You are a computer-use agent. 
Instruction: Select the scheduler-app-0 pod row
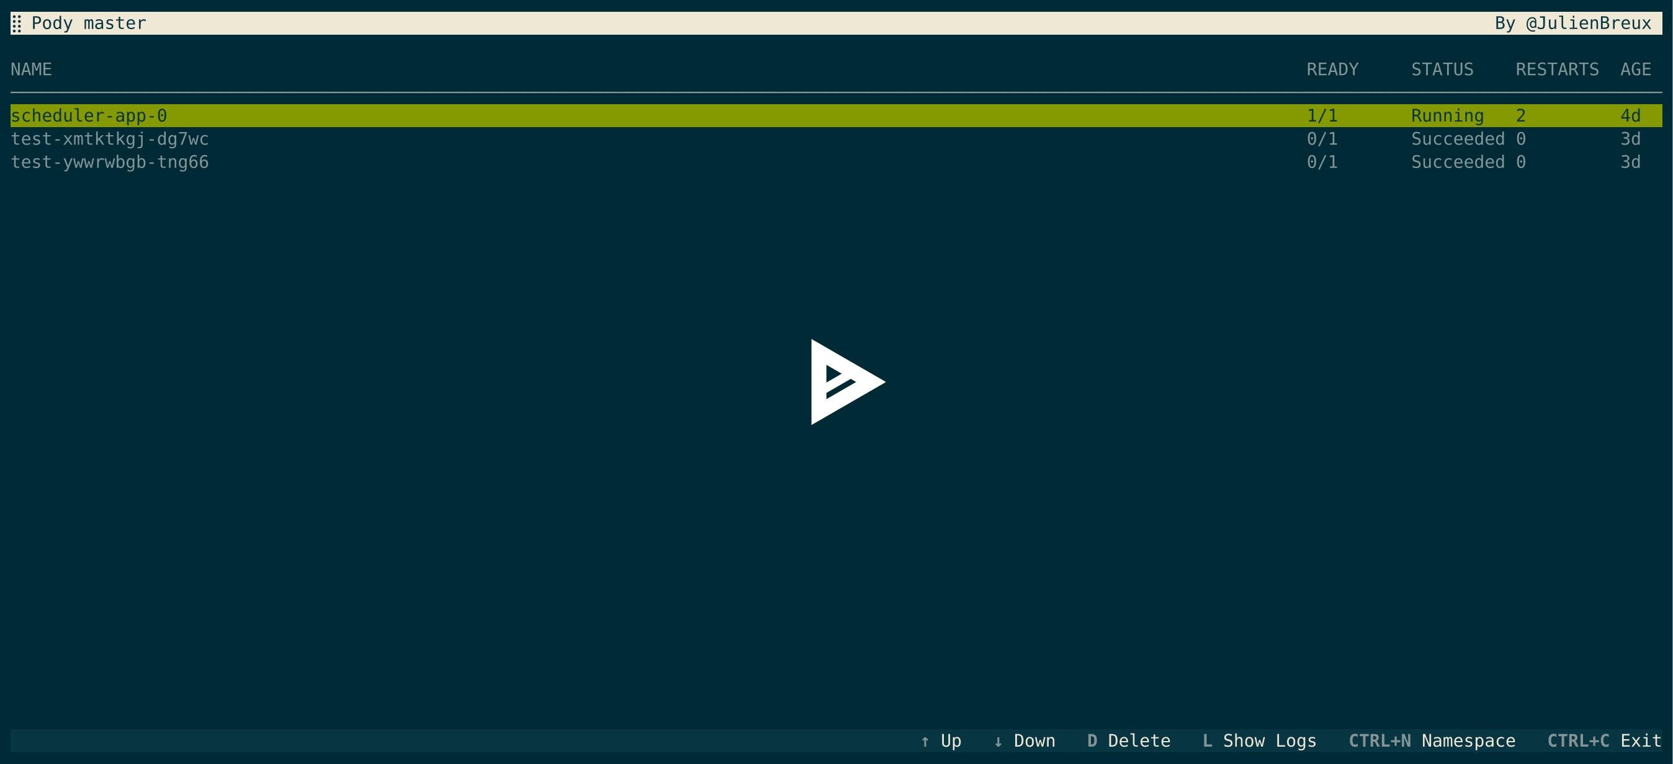[836, 115]
